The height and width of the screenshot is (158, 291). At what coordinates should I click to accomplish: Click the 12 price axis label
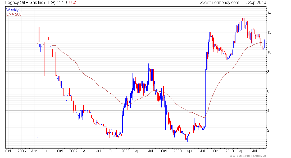[269, 33]
